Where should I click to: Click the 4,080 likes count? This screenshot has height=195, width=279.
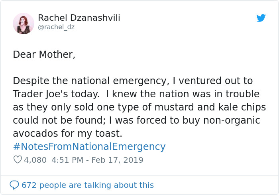(x=35, y=160)
